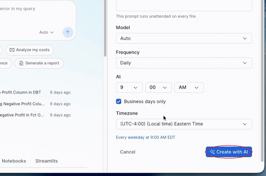The width and height of the screenshot is (266, 176).
Task: Click the prompt text box above the unattended note
Action: (184, 6)
